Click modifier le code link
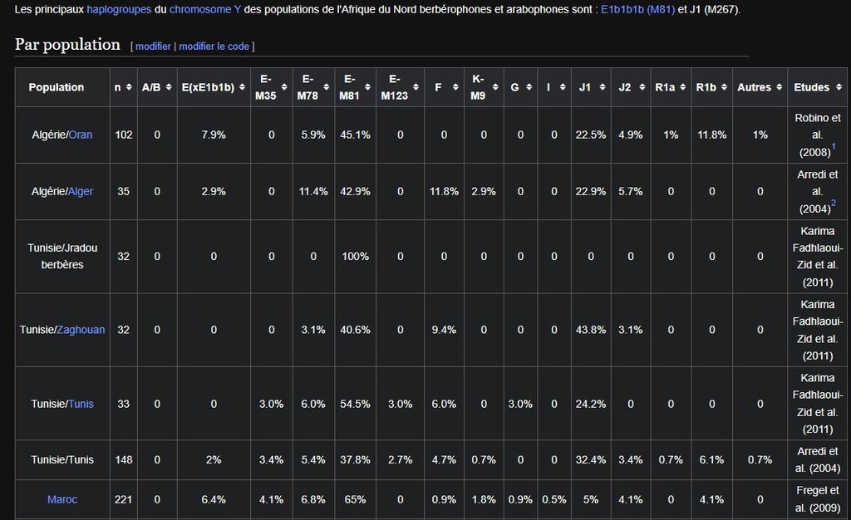Image resolution: width=851 pixels, height=520 pixels. pyautogui.click(x=214, y=47)
